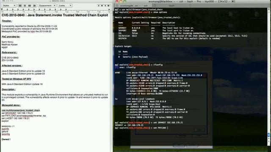271x152 pixels.
Task: Click 'Generic (Java Payload)' exploit target in terminal
Action: coord(135,57)
